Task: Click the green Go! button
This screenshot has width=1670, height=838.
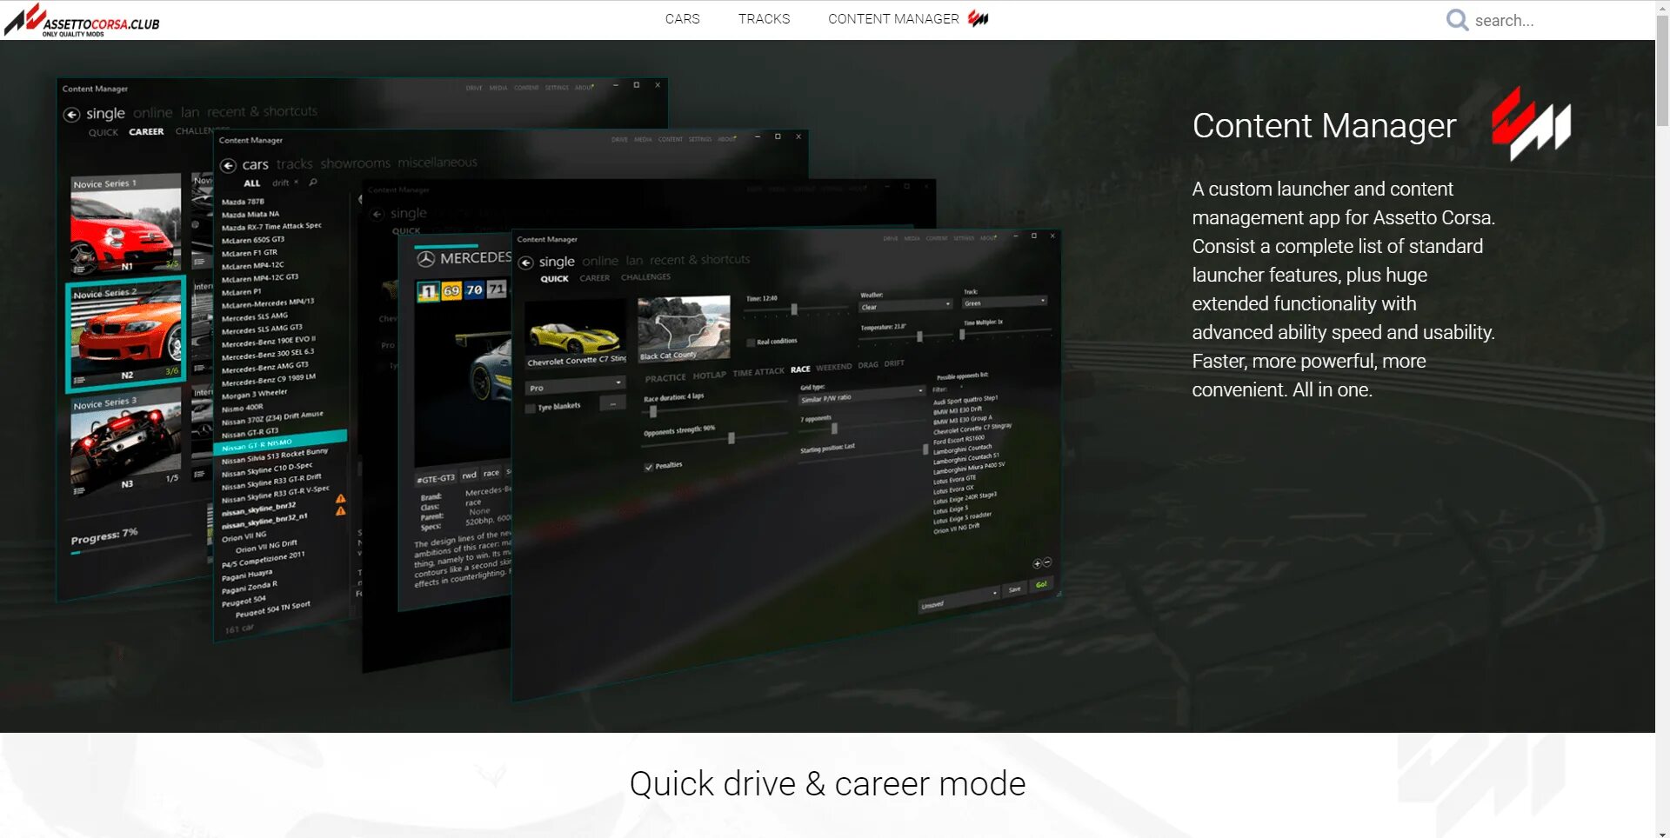Action: click(x=1041, y=585)
